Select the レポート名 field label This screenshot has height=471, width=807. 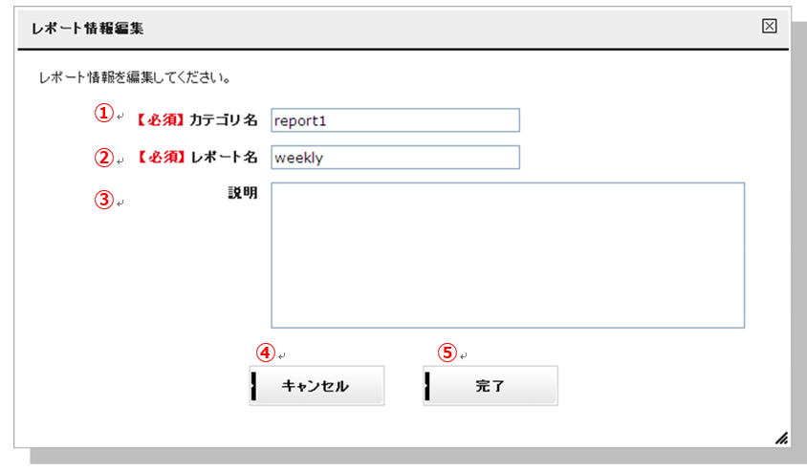[x=224, y=158]
